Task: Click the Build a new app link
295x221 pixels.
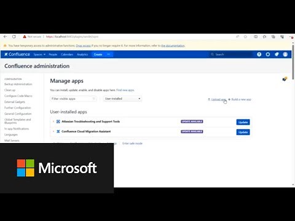Action: click(240, 99)
